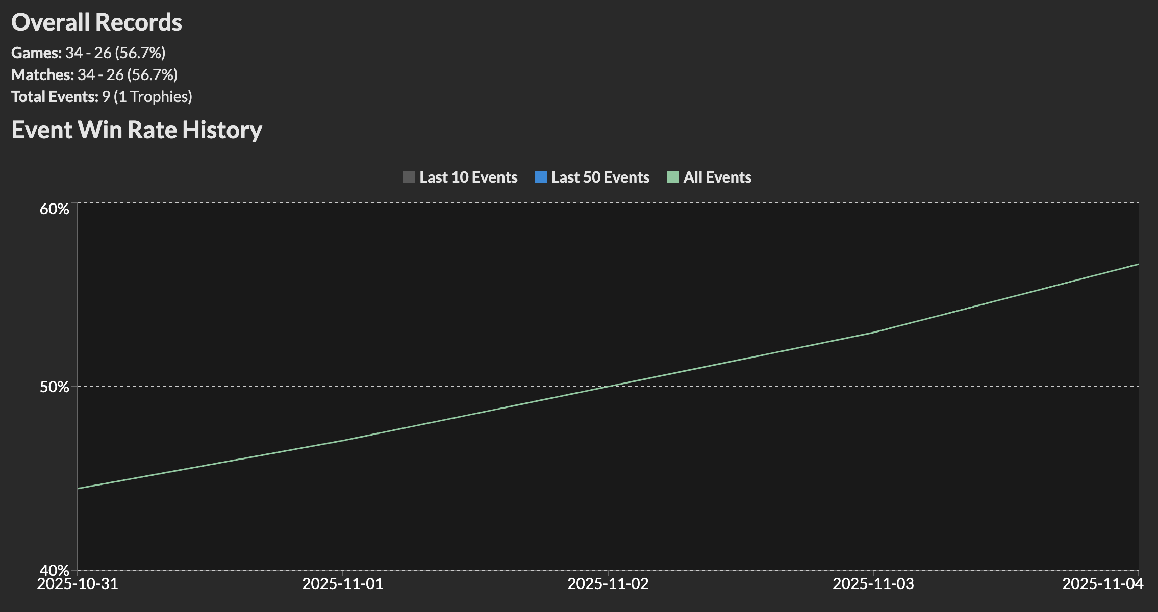Click the 60% y-axis label
This screenshot has width=1158, height=612.
54,209
